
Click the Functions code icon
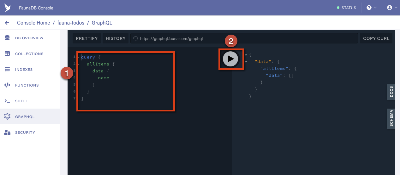[7, 85]
